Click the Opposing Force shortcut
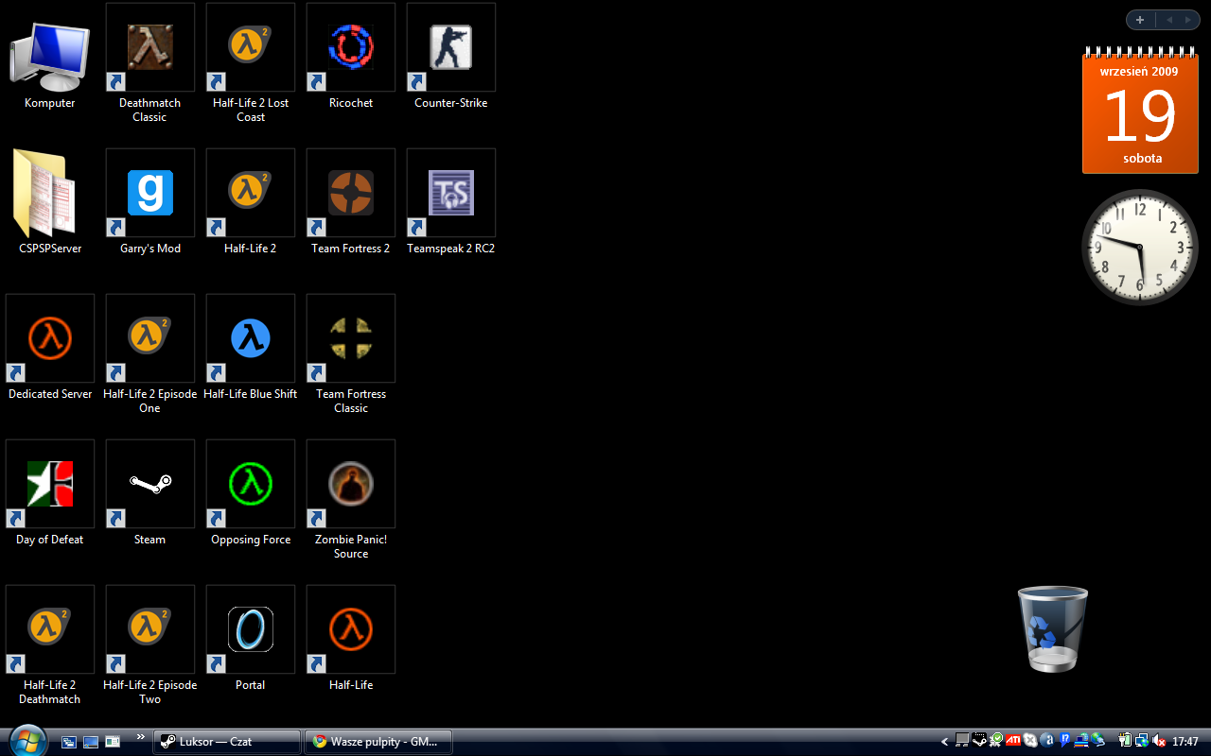Viewport: 1211px width, 756px height. [251, 493]
